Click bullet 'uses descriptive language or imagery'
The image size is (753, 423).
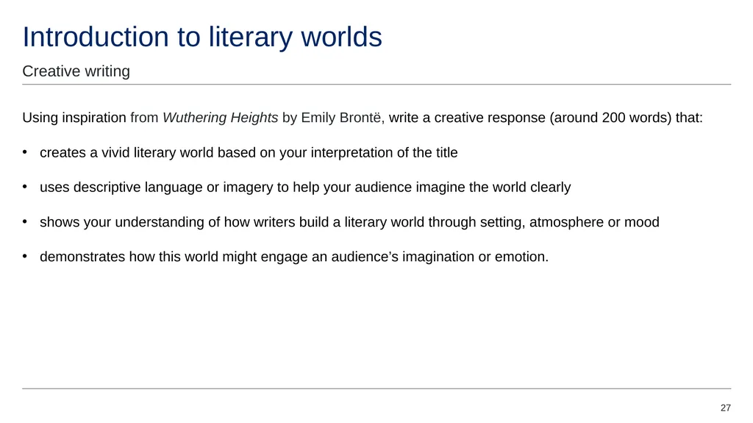[x=305, y=187]
